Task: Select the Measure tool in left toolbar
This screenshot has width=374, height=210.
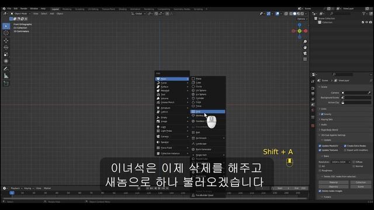Action: tap(6, 76)
